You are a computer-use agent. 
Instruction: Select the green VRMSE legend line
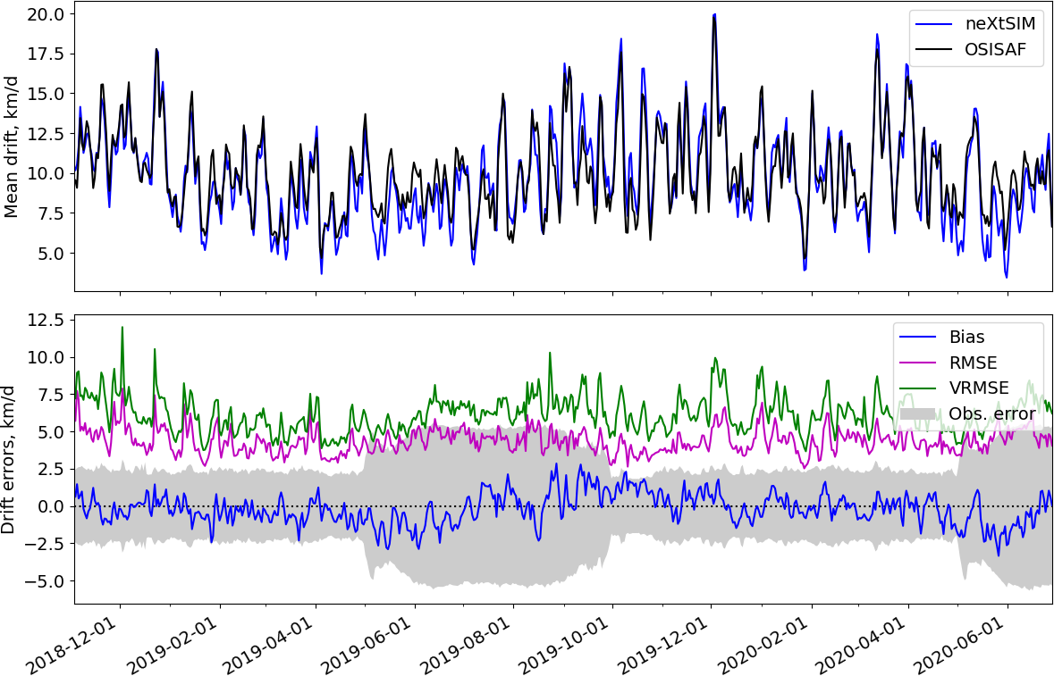click(917, 388)
